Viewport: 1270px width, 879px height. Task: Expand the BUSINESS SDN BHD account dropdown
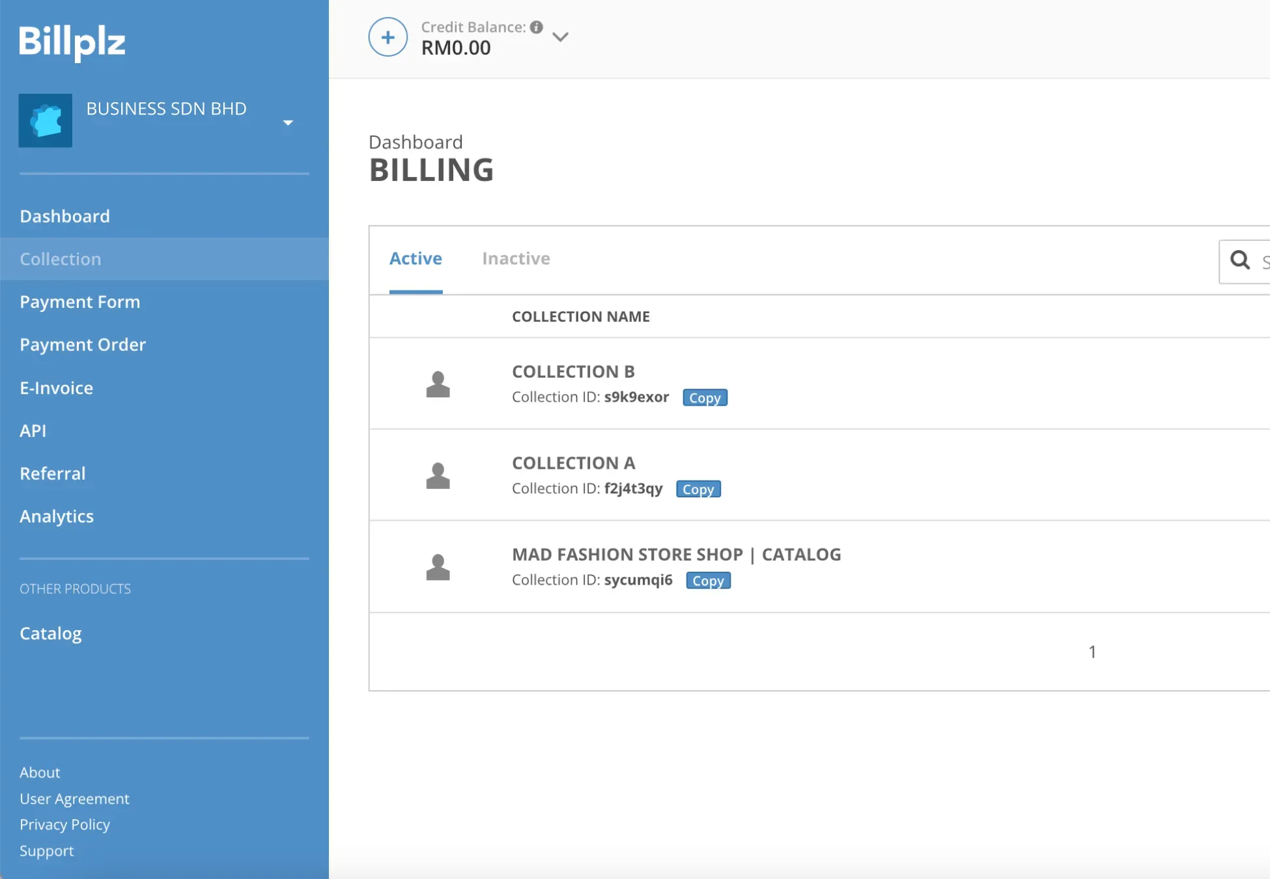click(288, 122)
